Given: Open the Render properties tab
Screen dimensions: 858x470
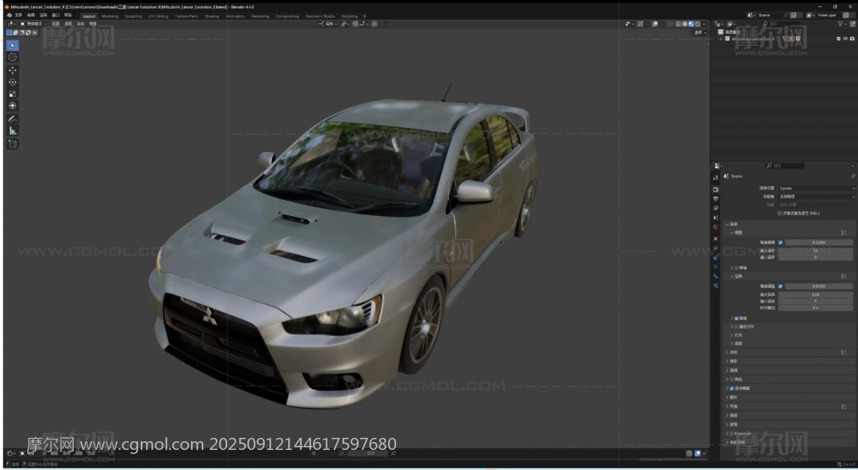Looking at the screenshot, I should pos(716,189).
